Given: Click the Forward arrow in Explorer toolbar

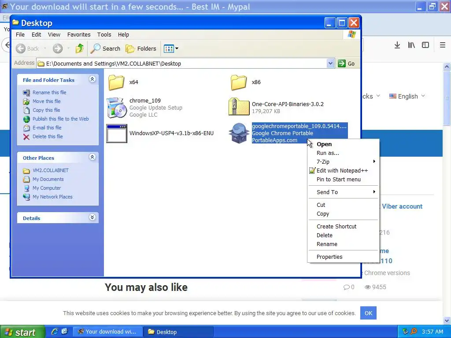Looking at the screenshot, I should click(58, 48).
